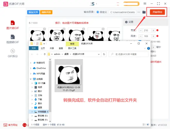Click the Explorer back arrow
Image resolution: width=170 pixels, height=129 pixels.
(x=32, y=54)
